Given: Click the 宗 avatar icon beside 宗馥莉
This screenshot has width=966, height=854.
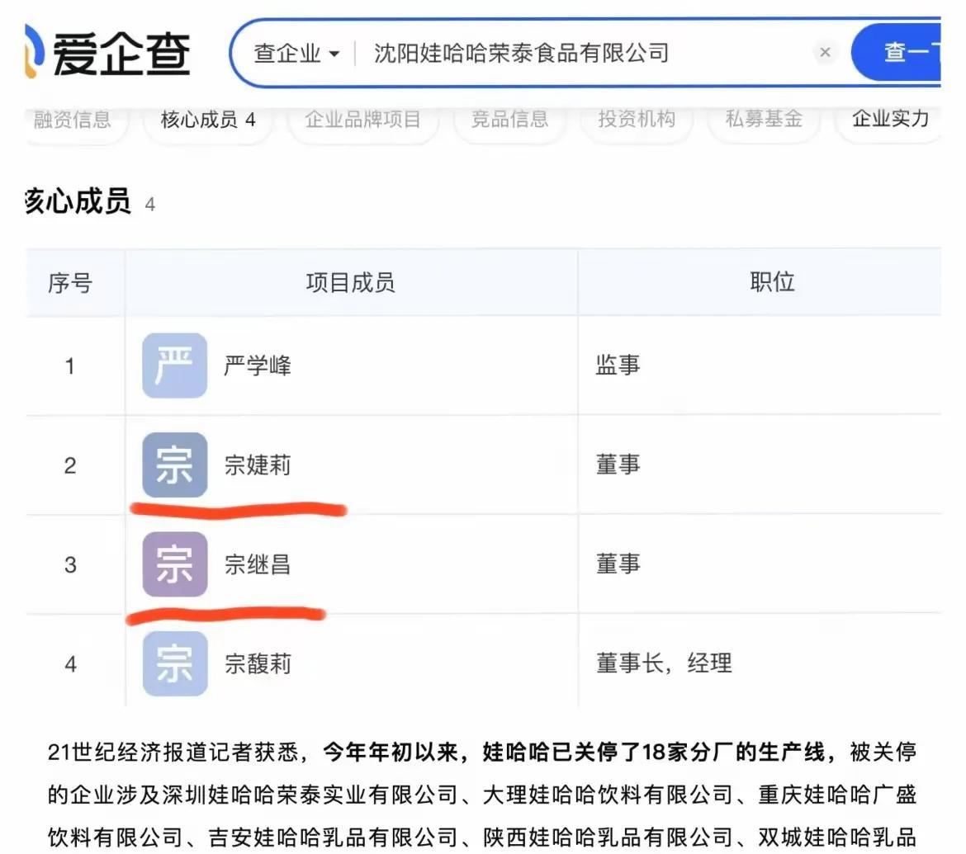Looking at the screenshot, I should pos(174,663).
